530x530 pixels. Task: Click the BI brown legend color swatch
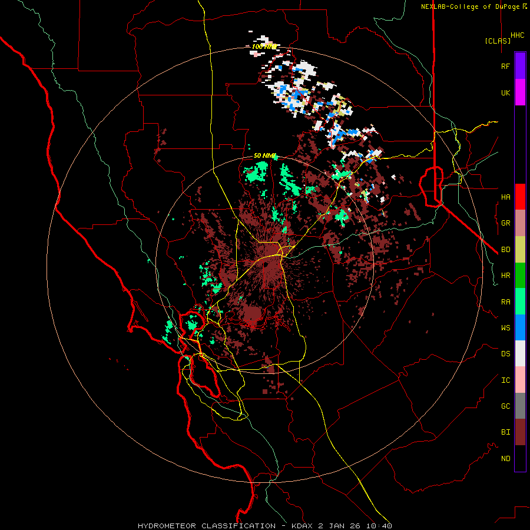click(x=520, y=432)
